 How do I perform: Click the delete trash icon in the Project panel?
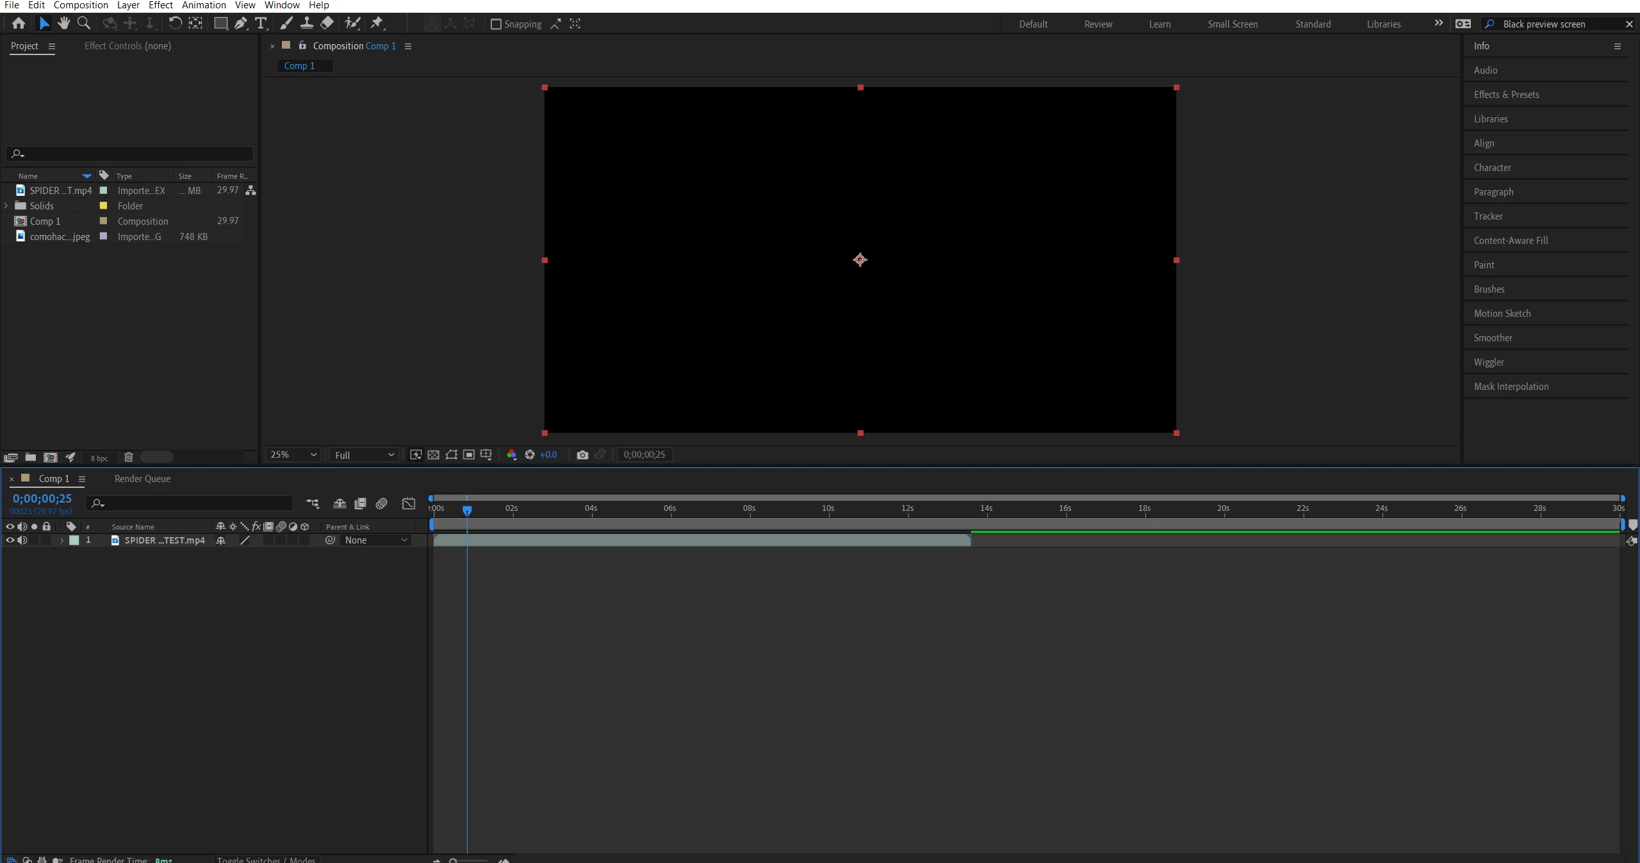pos(128,457)
